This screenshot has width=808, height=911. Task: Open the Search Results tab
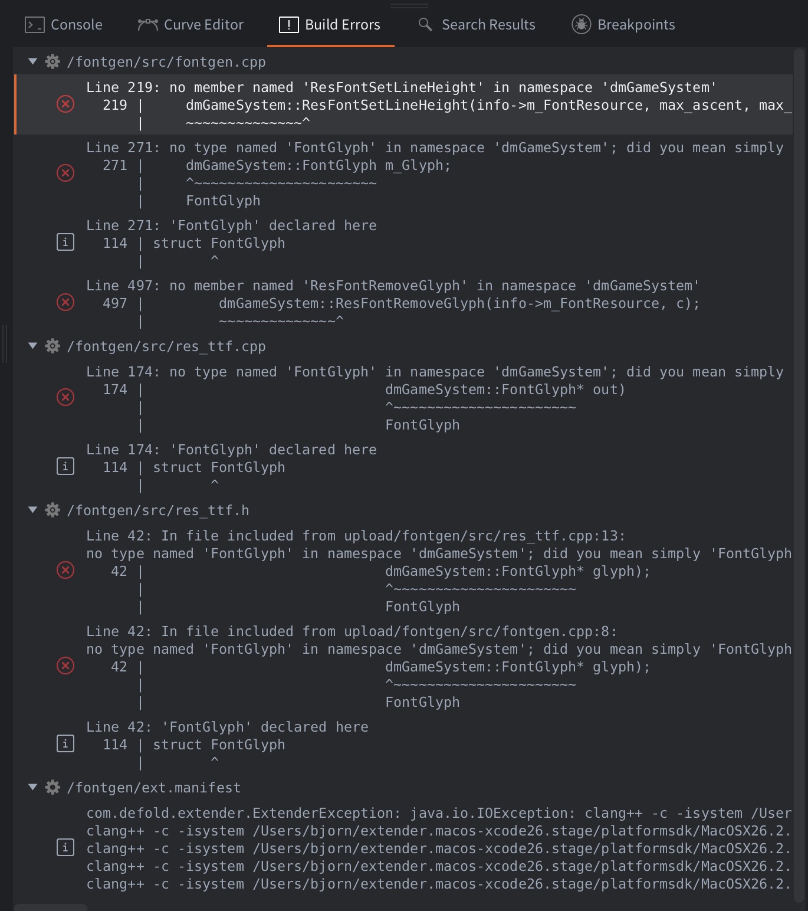coord(477,25)
